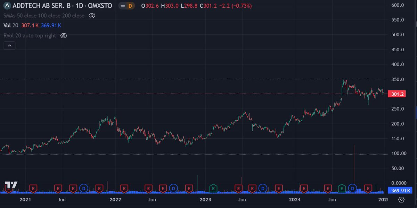Click the 2021 dividend D marker
The height and width of the screenshot is (208, 417).
click(83, 188)
